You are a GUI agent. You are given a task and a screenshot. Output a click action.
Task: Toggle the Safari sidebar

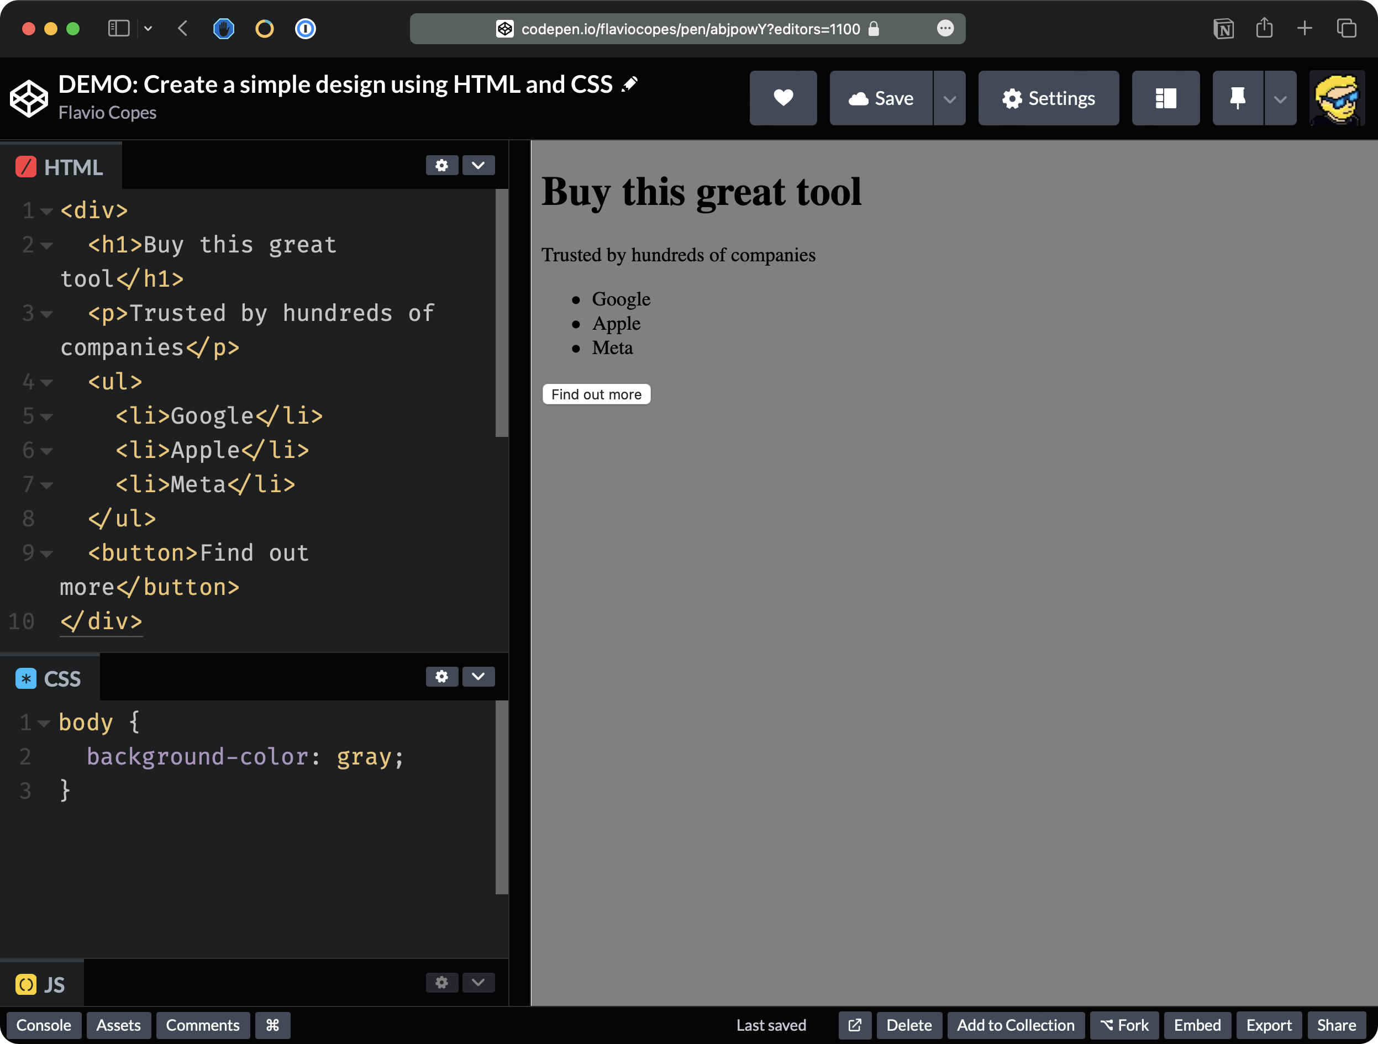[x=118, y=29]
